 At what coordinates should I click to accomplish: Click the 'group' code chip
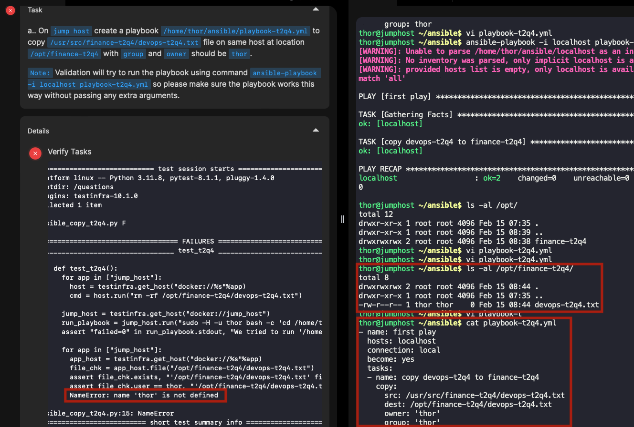coord(133,54)
